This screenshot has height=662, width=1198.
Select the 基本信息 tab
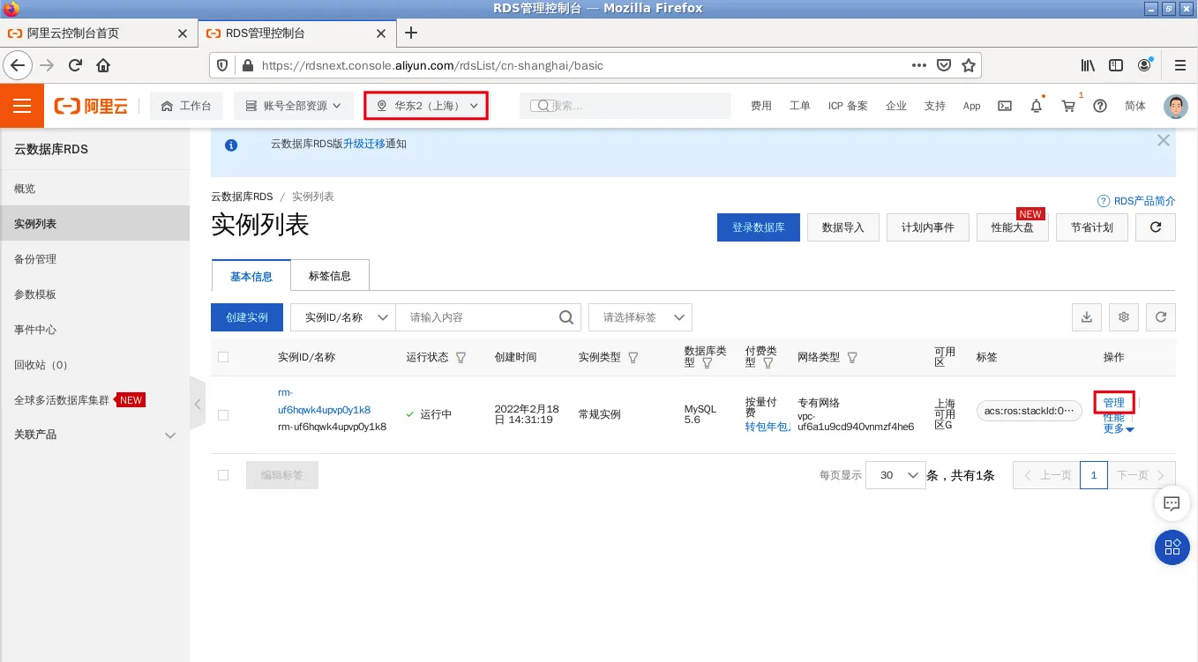click(251, 276)
